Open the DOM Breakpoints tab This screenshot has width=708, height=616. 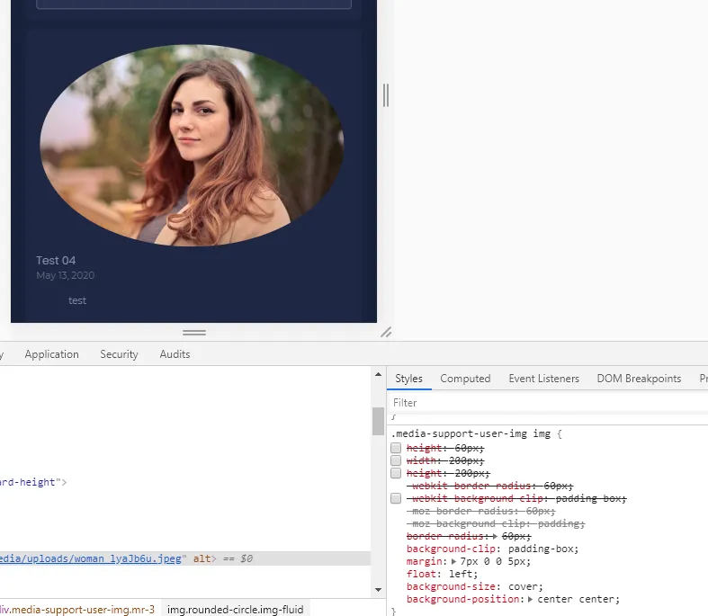(x=639, y=379)
